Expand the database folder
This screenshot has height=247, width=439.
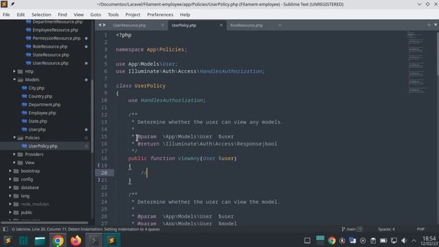10,187
